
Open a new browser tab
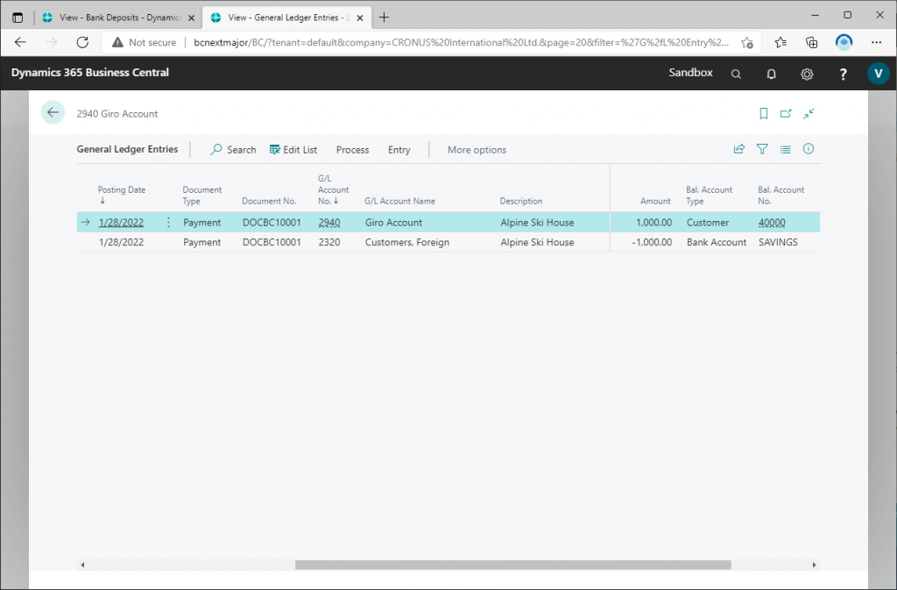(384, 18)
